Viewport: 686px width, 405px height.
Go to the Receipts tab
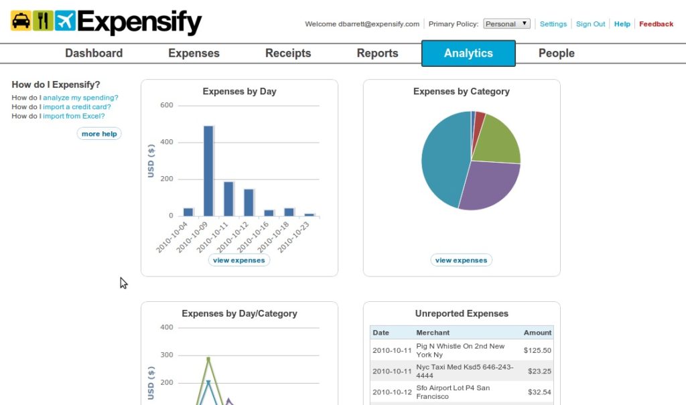[288, 54]
